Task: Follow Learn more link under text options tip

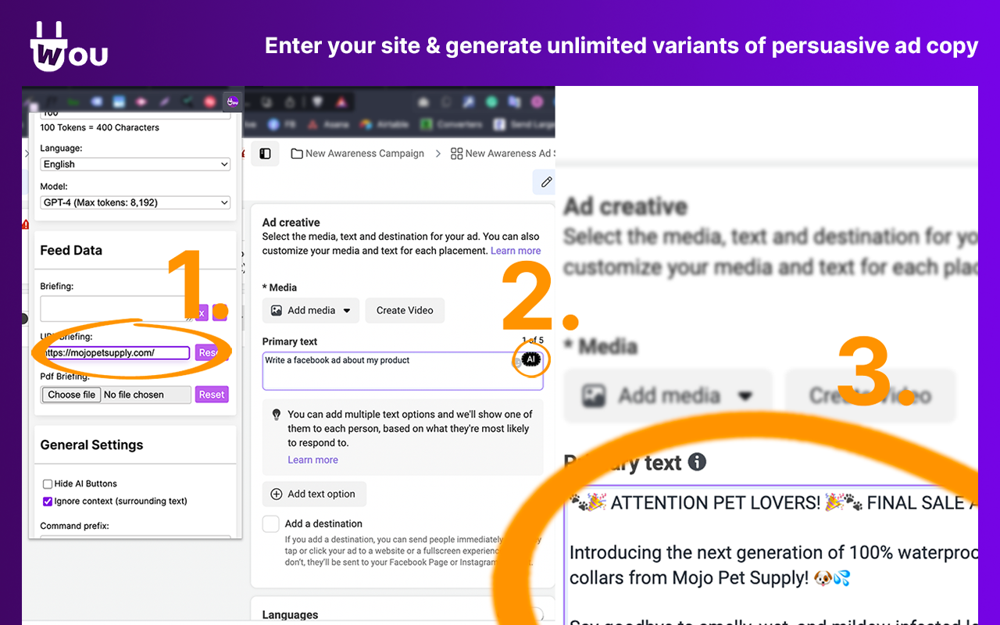Action: (312, 459)
